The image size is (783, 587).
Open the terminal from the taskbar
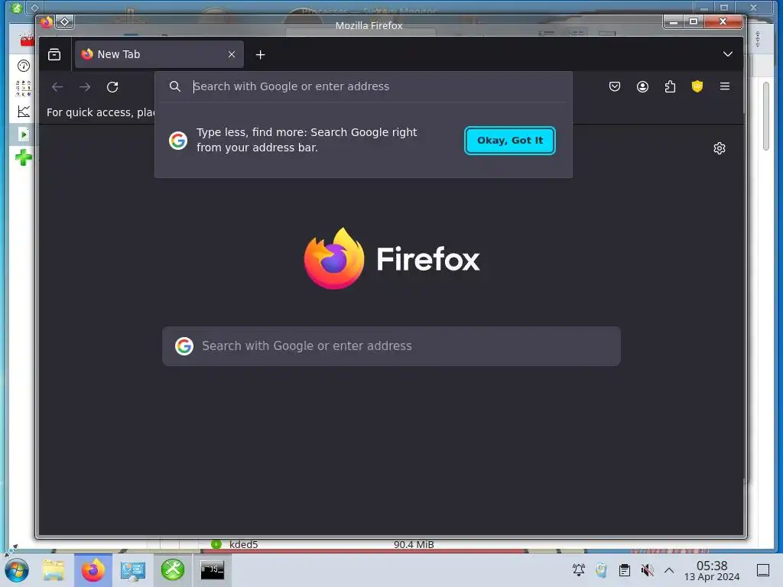click(x=213, y=570)
